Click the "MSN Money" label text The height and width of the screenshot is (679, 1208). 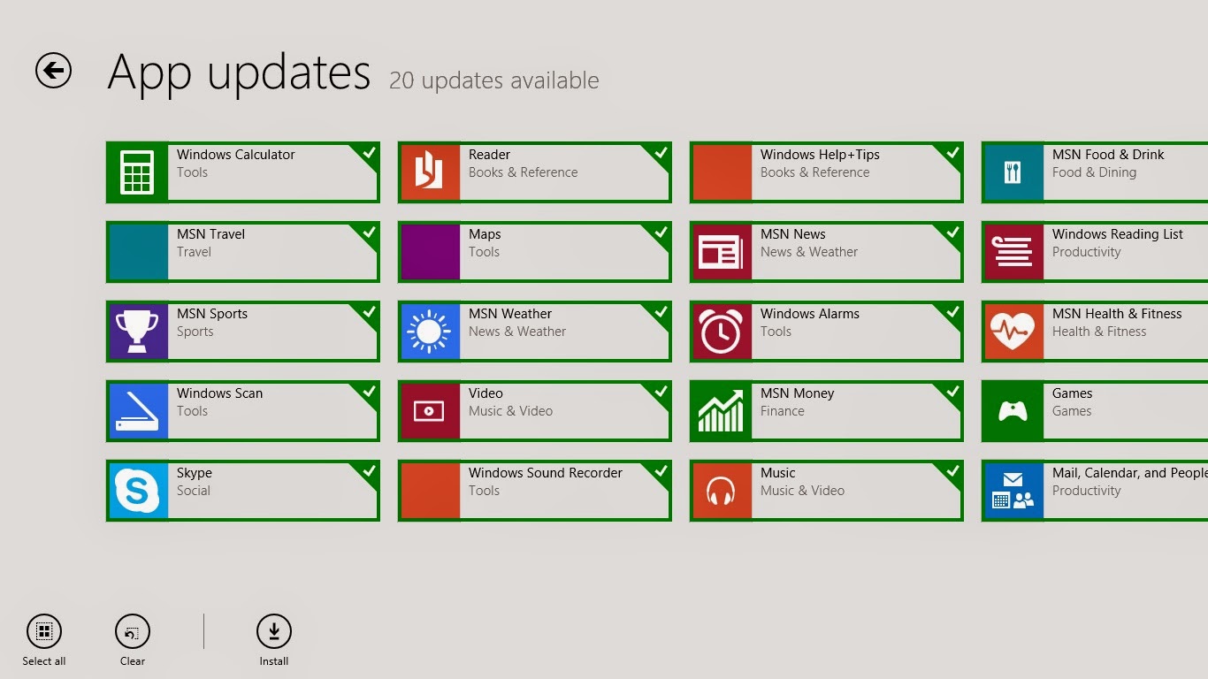click(x=797, y=393)
